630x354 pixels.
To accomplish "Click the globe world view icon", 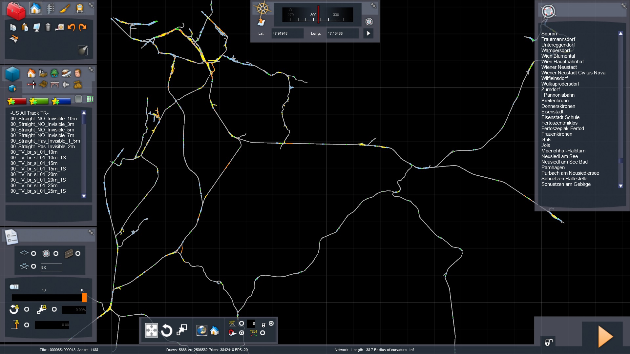I will point(201,330).
